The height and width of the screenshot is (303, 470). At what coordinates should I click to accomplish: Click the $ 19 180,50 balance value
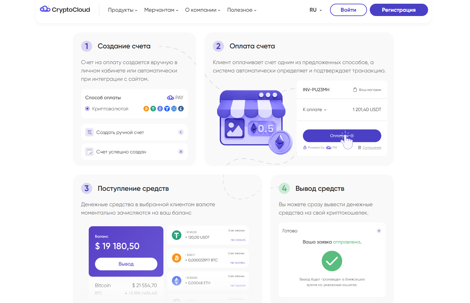pos(117,246)
